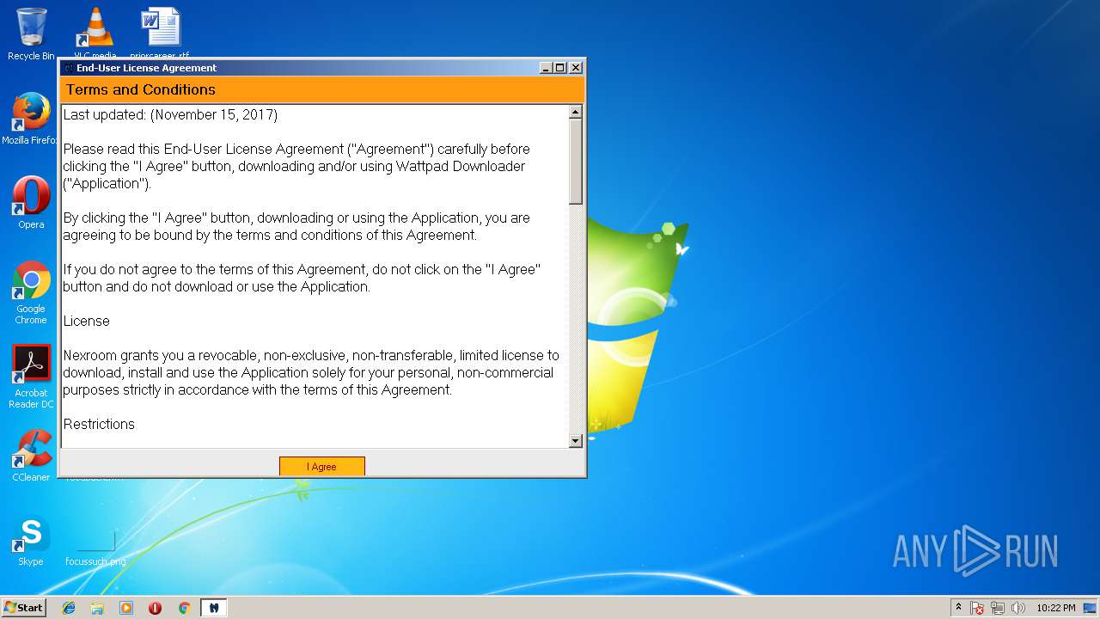
Task: Open the Recycle Bin desktop icon
Action: point(31,34)
